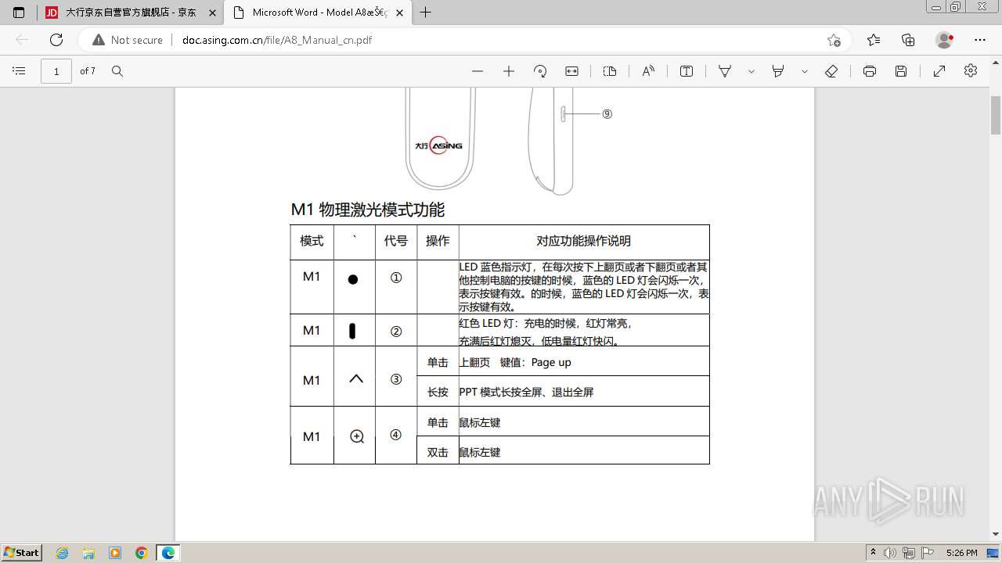The image size is (1002, 563).
Task: Click the 长按 operation cell
Action: click(438, 392)
